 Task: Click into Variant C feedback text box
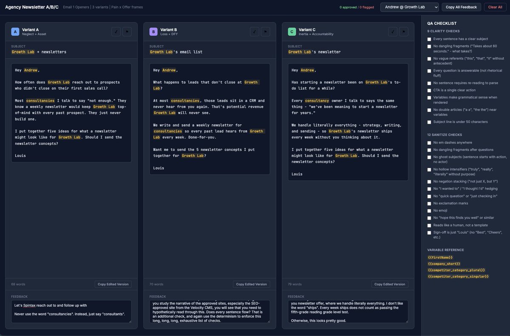pyautogui.click(x=348, y=311)
